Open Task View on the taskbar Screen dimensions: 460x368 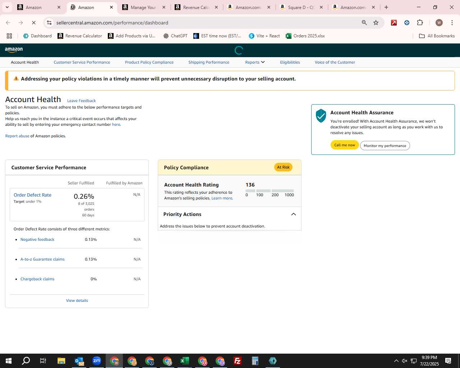pos(43,361)
